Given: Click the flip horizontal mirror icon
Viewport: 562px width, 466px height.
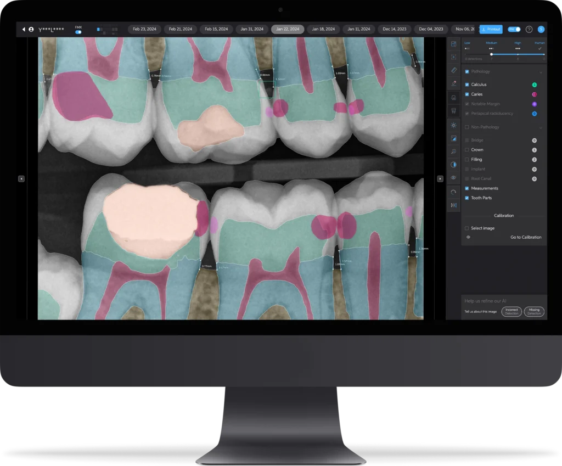Looking at the screenshot, I should [x=453, y=205].
